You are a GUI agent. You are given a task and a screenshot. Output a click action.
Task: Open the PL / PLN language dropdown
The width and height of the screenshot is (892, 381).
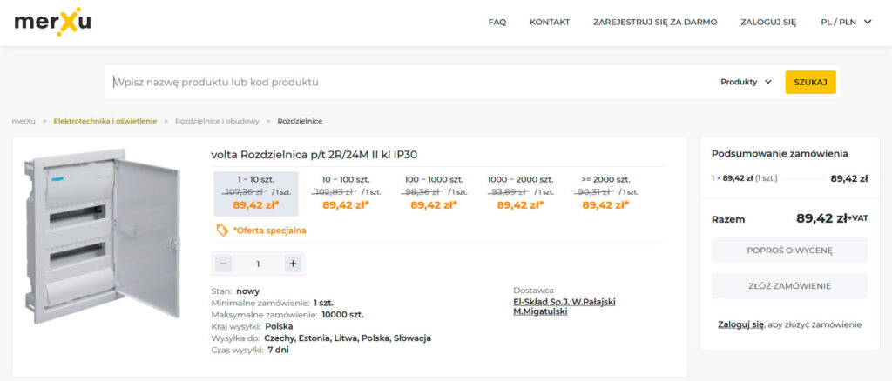[846, 22]
